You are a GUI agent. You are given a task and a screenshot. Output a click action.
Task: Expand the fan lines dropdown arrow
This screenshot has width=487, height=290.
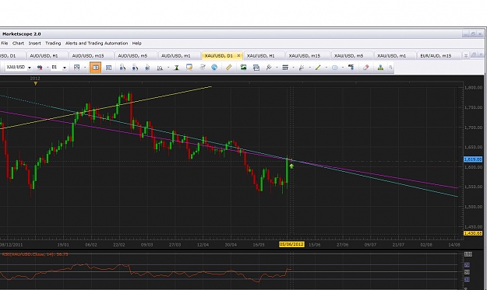point(309,68)
